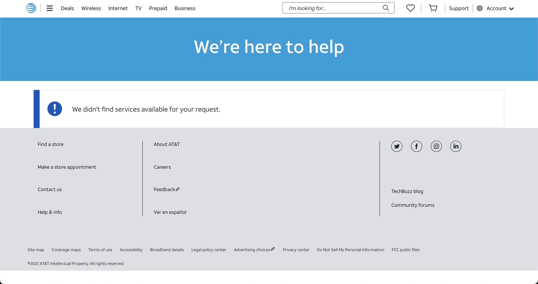The image size is (538, 284).
Task: Go to Support page
Action: coord(459,8)
